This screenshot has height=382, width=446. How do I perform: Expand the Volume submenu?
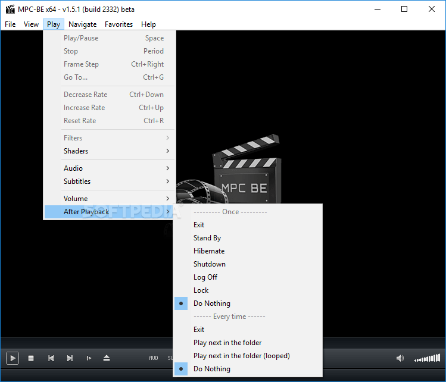click(x=110, y=199)
